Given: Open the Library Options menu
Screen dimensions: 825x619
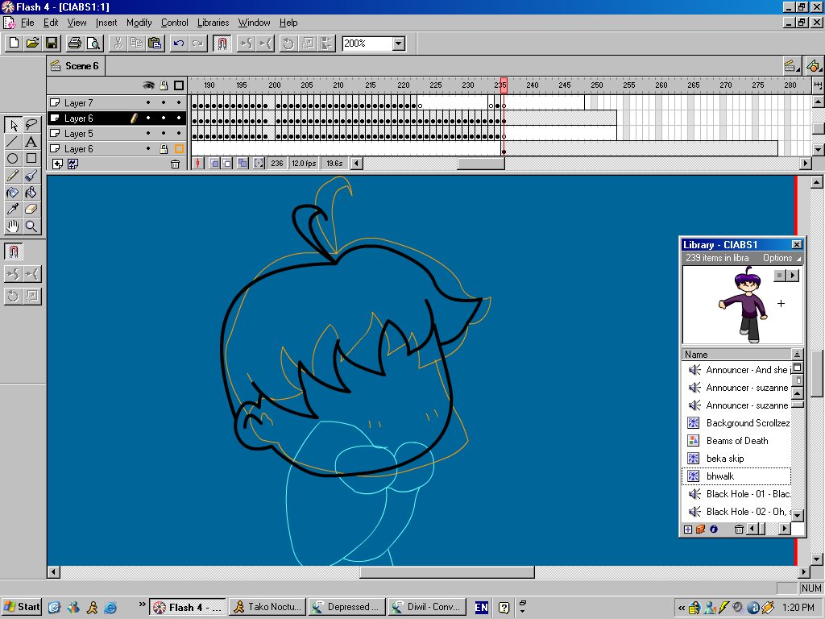Looking at the screenshot, I should click(x=781, y=258).
